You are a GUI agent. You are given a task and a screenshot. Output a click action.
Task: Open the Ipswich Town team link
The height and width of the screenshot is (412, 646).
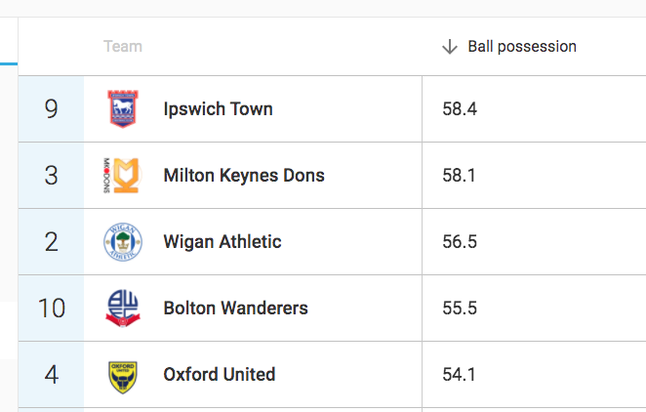(218, 108)
